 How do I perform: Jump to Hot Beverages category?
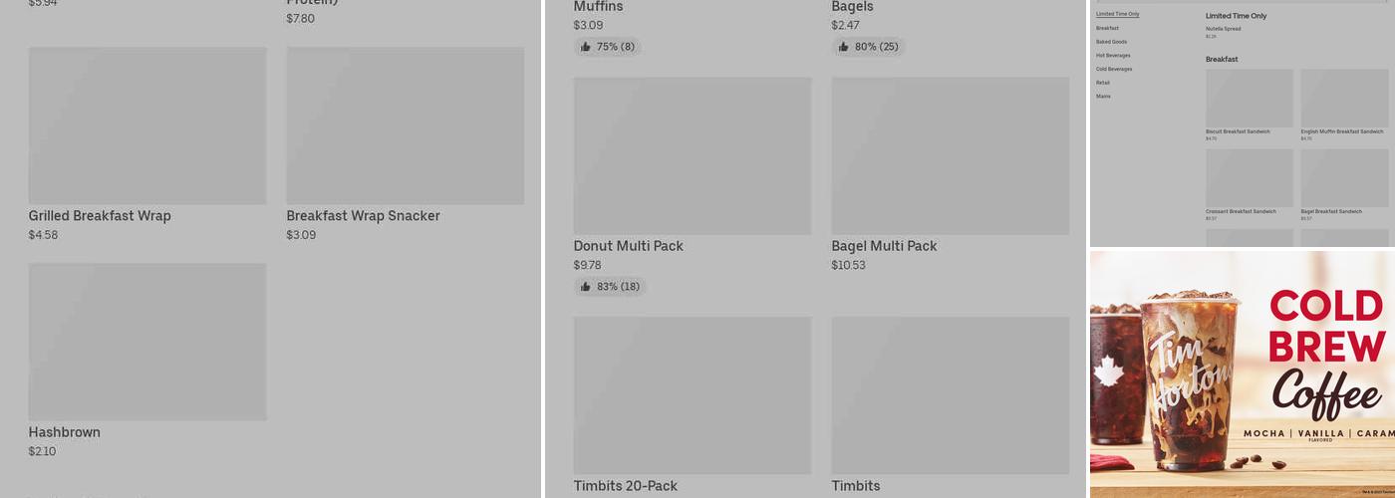pyautogui.click(x=1113, y=56)
